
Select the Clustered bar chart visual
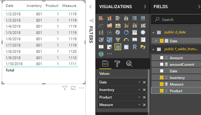click(x=118, y=18)
